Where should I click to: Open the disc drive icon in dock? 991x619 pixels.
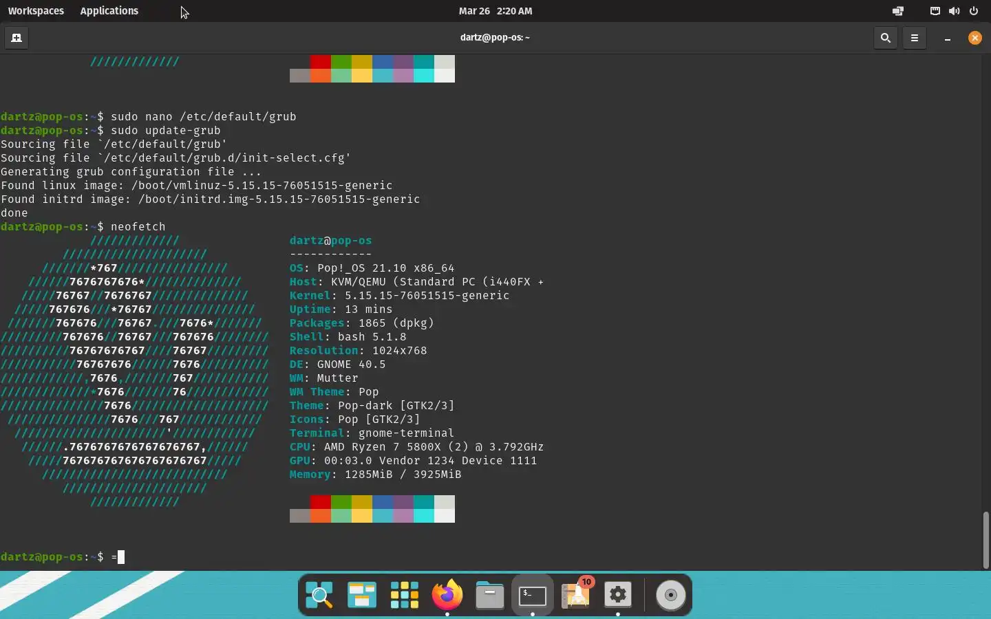(x=671, y=595)
